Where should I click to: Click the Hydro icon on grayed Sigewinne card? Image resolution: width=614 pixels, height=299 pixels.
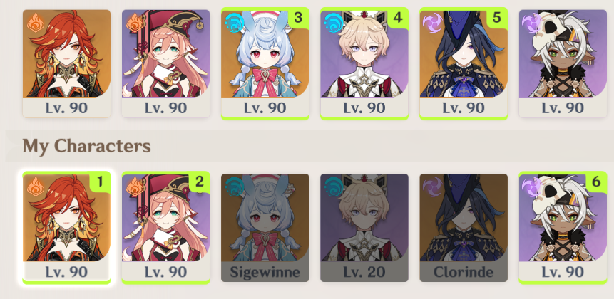click(233, 186)
